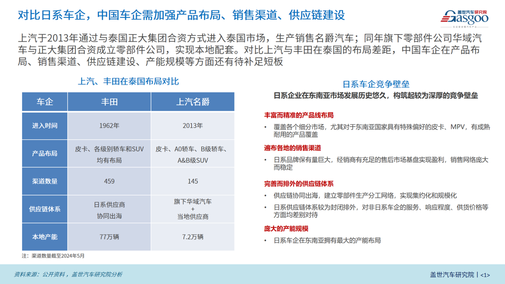
Task: Select the bullet 日系车企在东南亚拥有最大的产能布局
Action: click(327, 240)
